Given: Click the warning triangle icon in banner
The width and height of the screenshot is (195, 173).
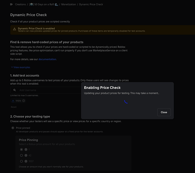Looking at the screenshot, I should click(x=15, y=29).
